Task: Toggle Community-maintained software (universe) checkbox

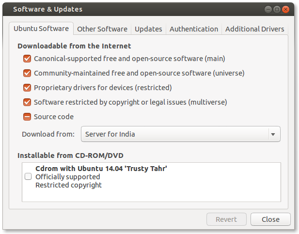Action: 27,74
